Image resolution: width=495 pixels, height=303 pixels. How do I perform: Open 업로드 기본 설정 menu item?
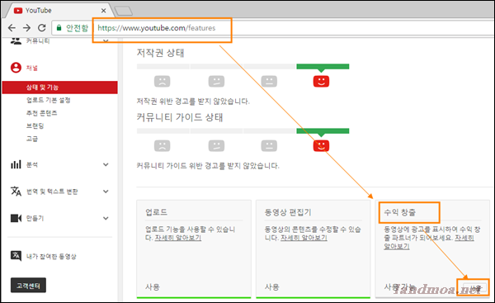point(49,100)
